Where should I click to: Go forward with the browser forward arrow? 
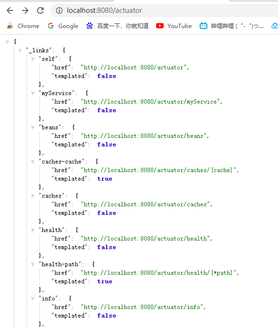tap(25, 10)
